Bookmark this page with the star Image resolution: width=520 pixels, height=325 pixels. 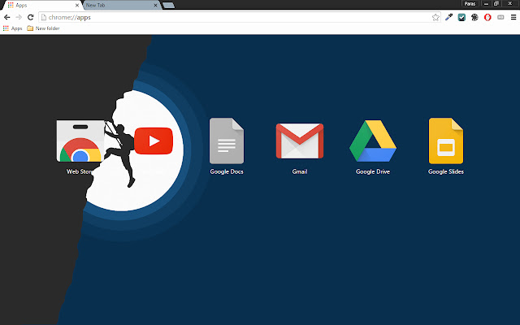(x=435, y=17)
